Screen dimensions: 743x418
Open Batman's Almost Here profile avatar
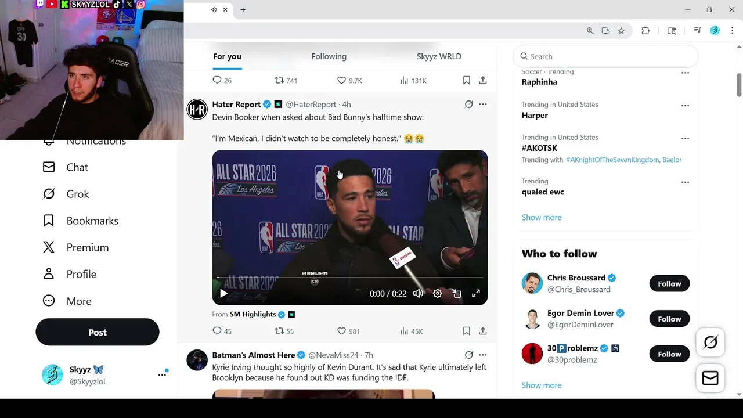click(x=197, y=359)
